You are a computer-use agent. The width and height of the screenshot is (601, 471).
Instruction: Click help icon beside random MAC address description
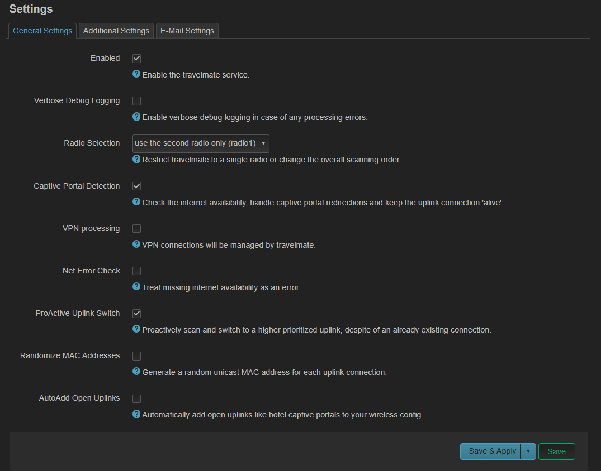click(136, 372)
